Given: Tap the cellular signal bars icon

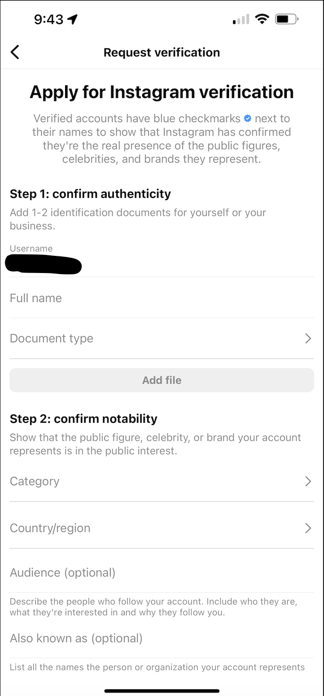Looking at the screenshot, I should (x=241, y=20).
